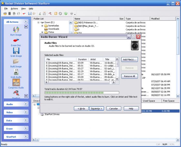
Task: Select the Erase Disc icon
Action: coord(16,40)
